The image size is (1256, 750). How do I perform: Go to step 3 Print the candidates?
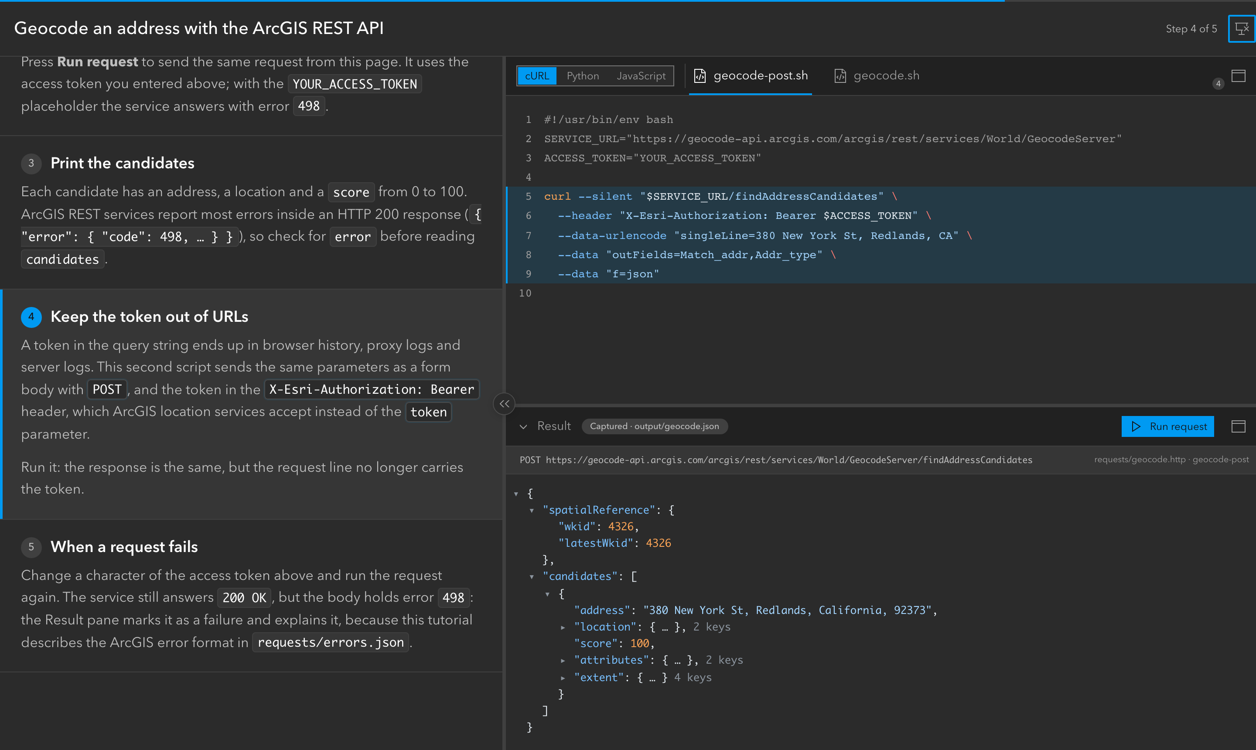click(251, 212)
